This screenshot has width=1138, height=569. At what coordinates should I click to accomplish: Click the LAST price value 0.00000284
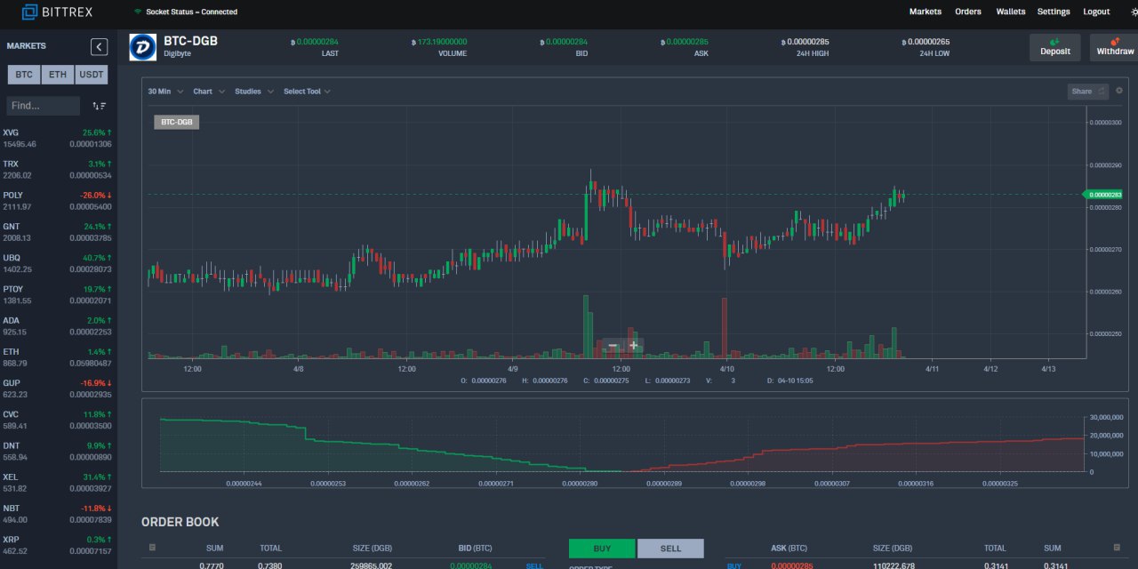click(317, 42)
